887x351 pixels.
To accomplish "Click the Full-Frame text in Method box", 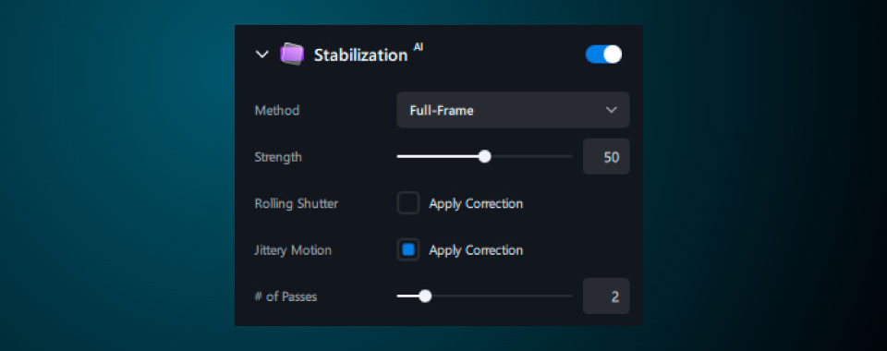I will (x=442, y=111).
